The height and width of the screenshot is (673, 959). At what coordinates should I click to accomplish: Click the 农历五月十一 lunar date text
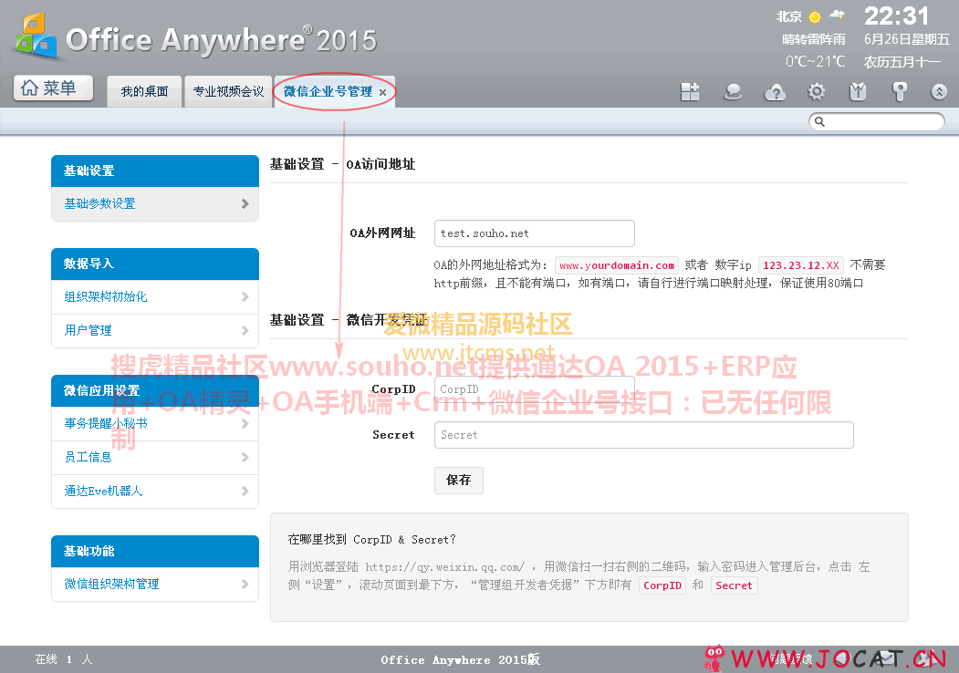tap(902, 62)
